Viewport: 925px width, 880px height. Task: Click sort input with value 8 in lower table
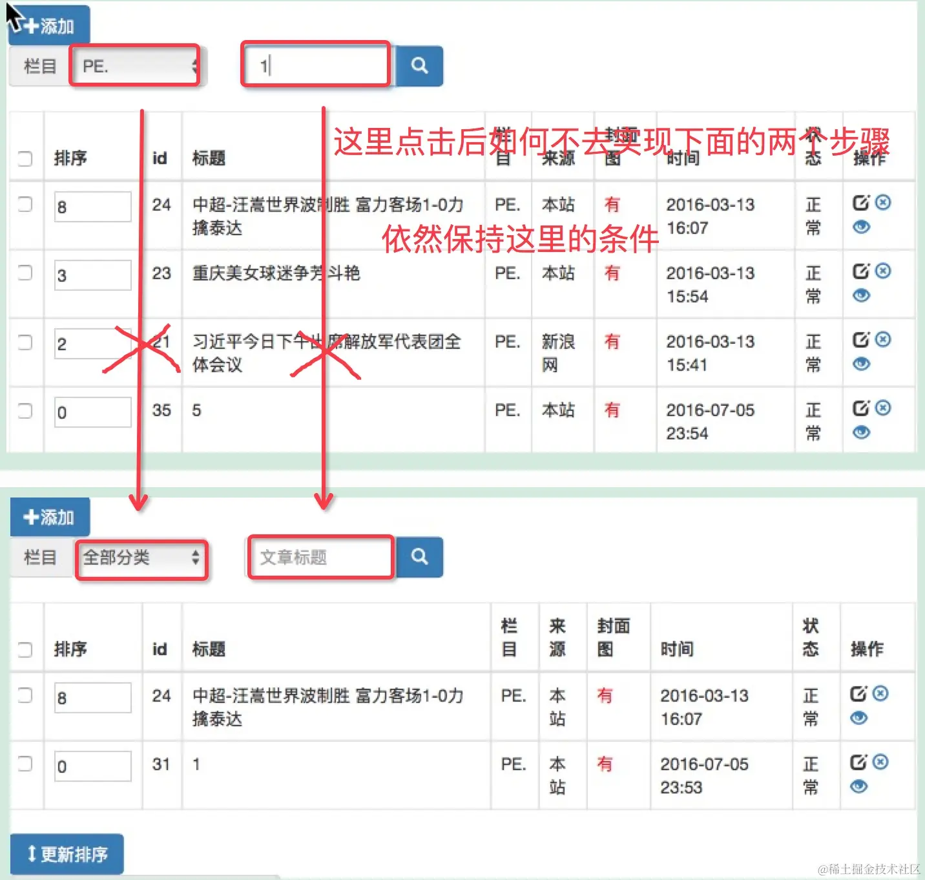93,698
